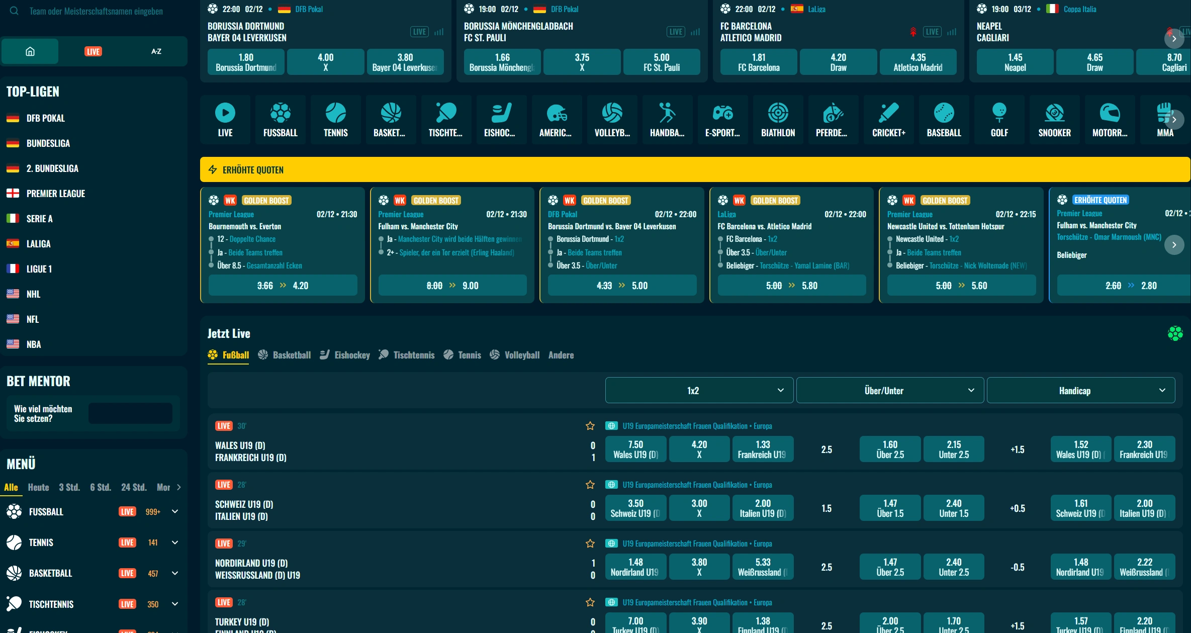Open the search magnifier icon
This screenshot has height=633, width=1191.
coord(14,11)
